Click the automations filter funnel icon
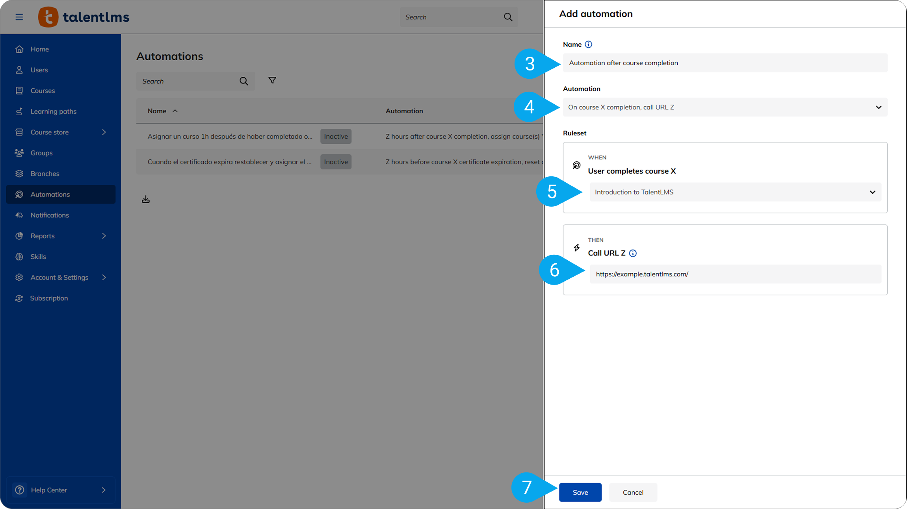This screenshot has height=509, width=907. (272, 80)
